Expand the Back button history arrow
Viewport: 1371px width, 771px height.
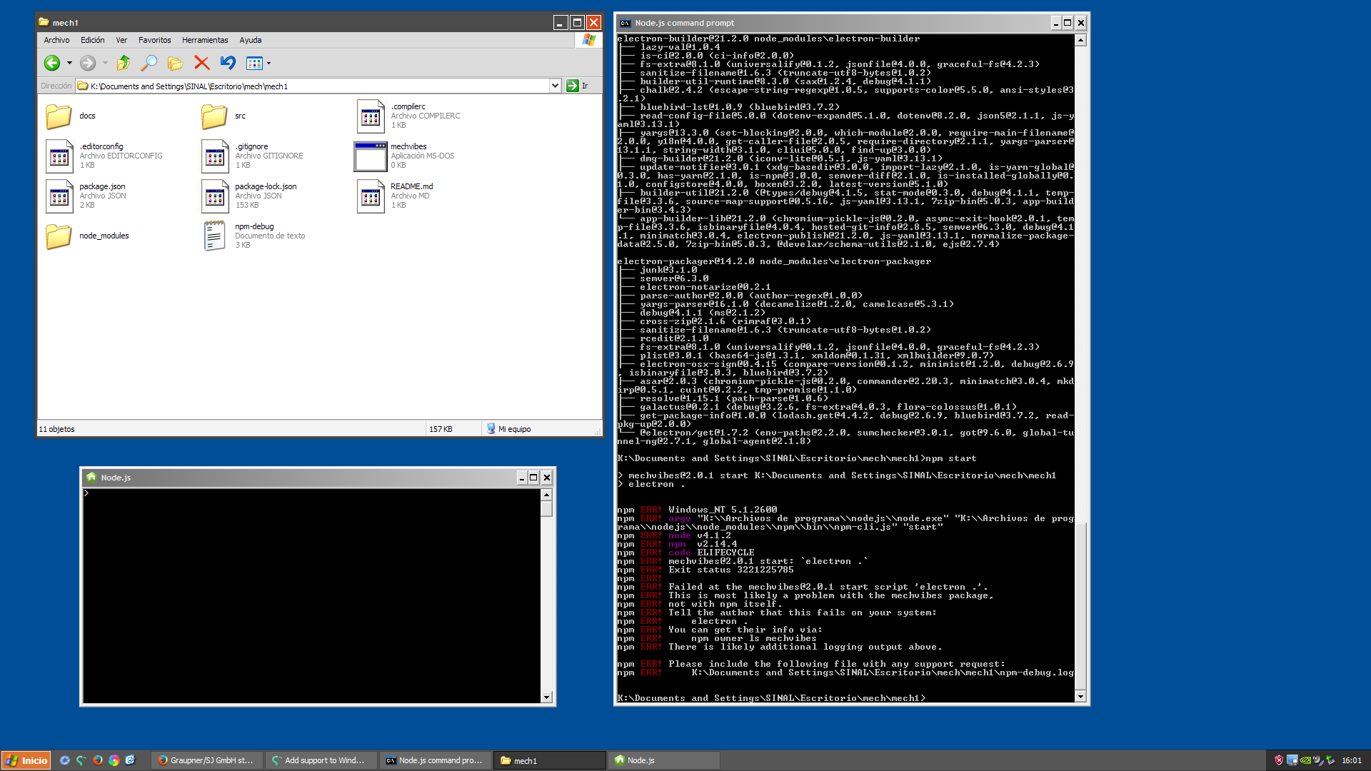tap(68, 64)
